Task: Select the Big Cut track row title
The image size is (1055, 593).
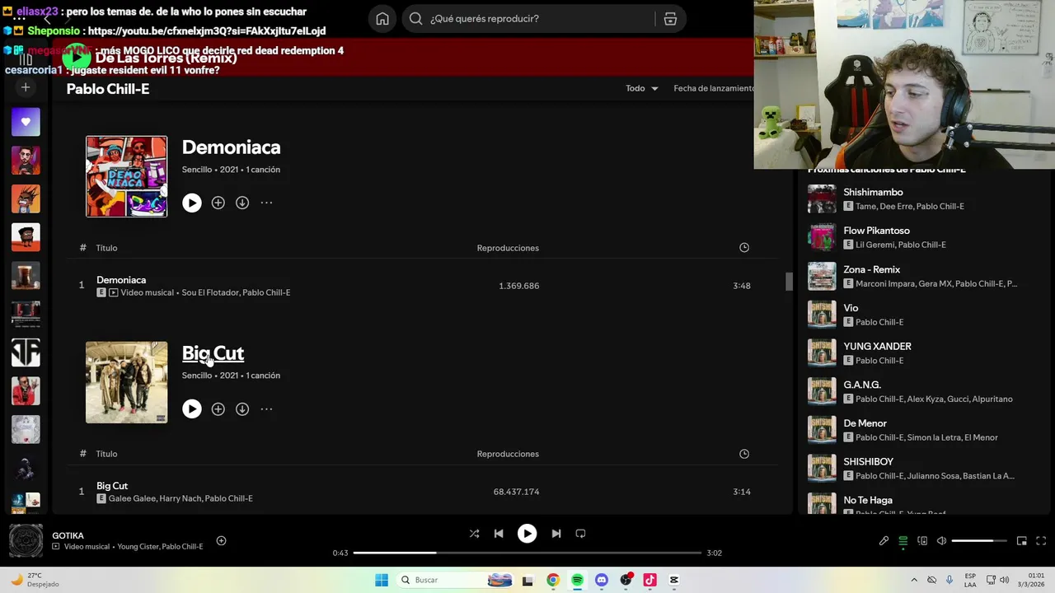Action: click(x=112, y=486)
